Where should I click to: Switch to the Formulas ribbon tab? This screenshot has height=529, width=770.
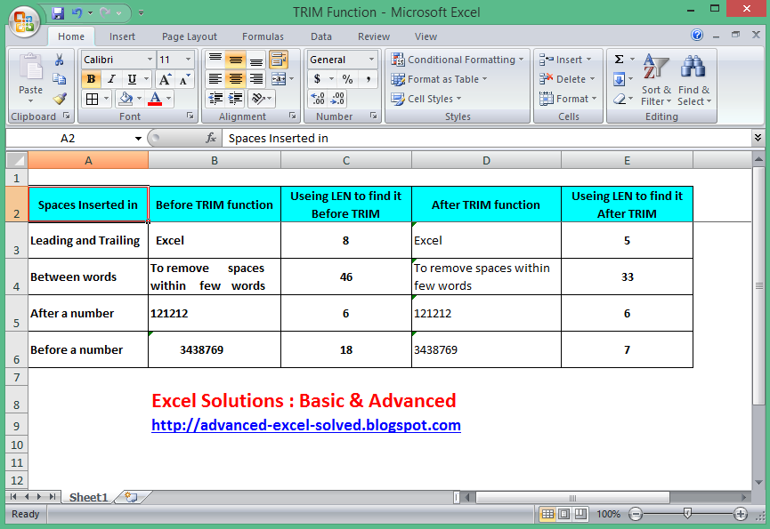coord(263,36)
